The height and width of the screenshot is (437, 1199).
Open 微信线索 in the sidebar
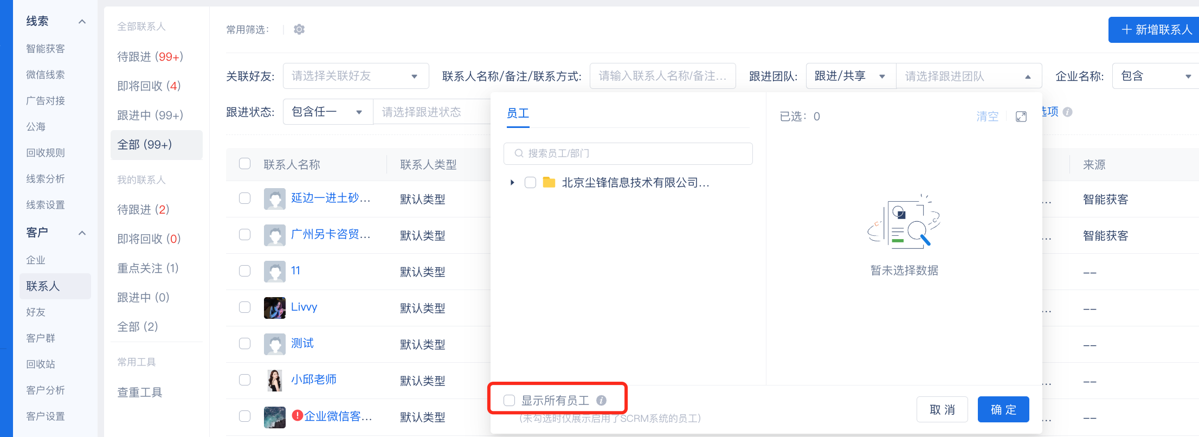(x=46, y=75)
